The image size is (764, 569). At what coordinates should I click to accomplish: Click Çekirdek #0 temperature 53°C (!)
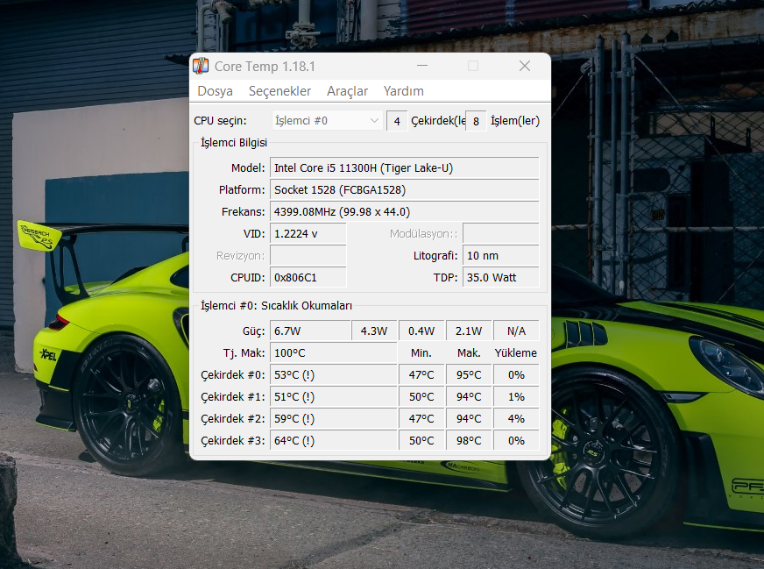click(334, 375)
